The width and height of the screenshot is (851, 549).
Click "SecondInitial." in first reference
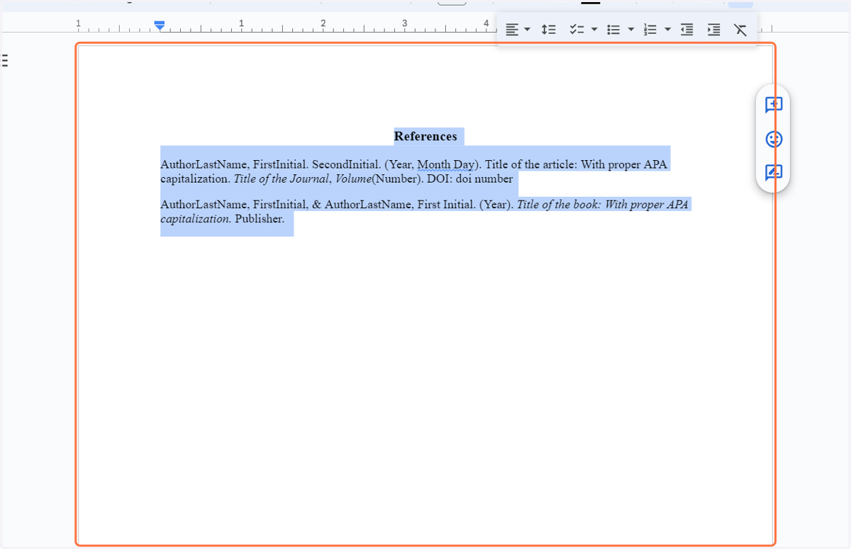point(346,165)
